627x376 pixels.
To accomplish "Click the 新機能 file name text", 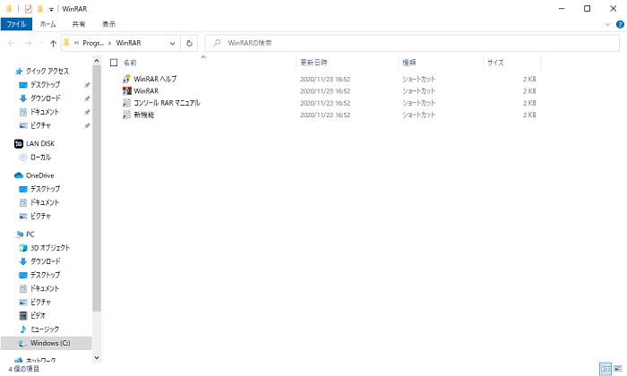I will click(144, 115).
